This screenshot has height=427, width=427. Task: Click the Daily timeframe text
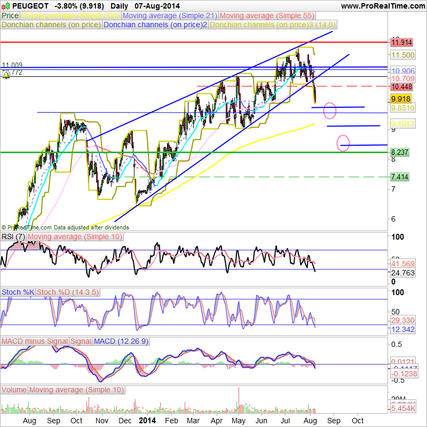pos(119,6)
